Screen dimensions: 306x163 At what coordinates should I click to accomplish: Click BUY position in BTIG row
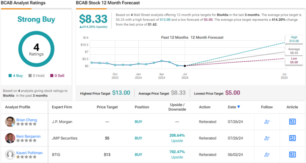(138, 155)
